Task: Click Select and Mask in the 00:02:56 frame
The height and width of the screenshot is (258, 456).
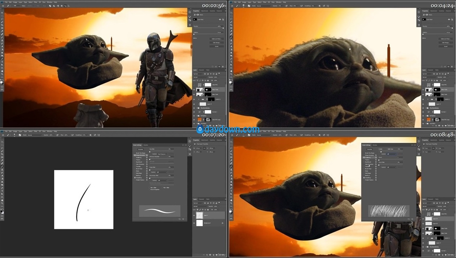Action: click(216, 39)
